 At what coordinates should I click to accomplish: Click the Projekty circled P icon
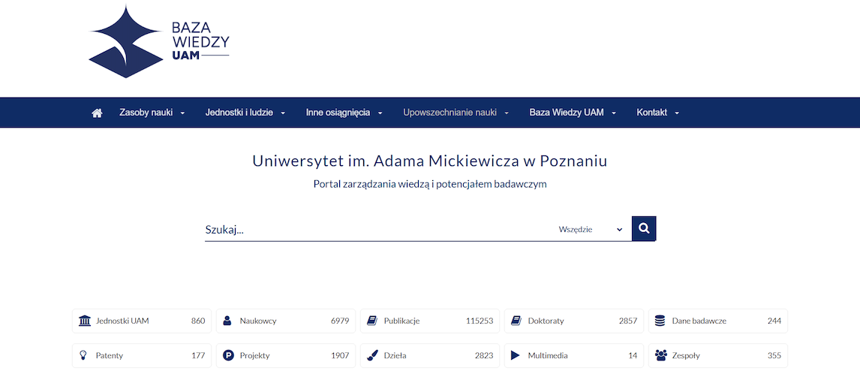[228, 355]
